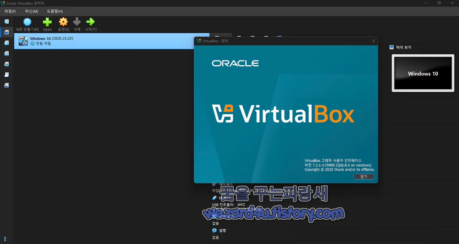
Task: Close the VirtualBox 정보 dialog with X
Action: tap(373, 41)
